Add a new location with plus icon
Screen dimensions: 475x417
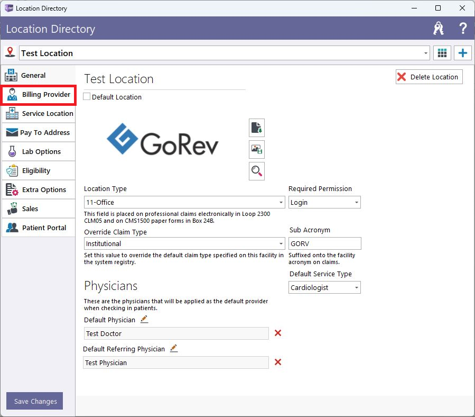click(462, 53)
